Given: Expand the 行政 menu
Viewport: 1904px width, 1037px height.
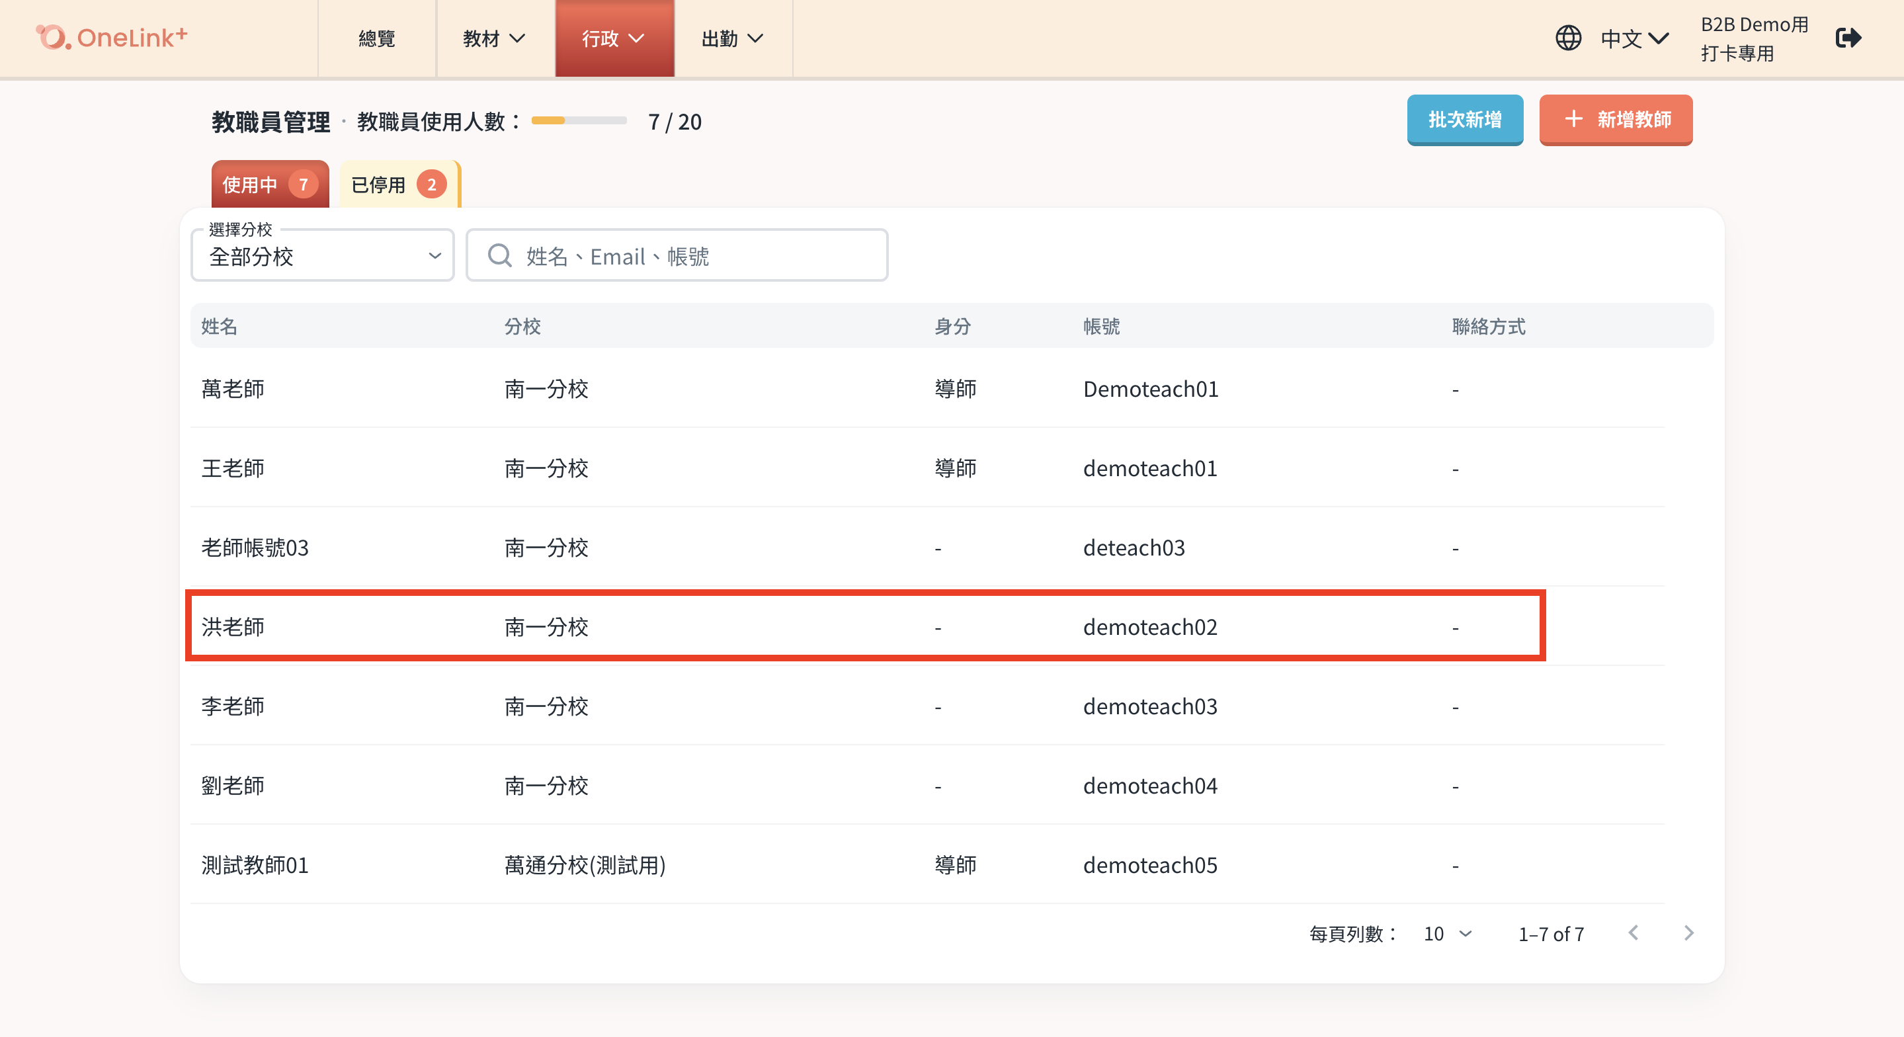Looking at the screenshot, I should [614, 38].
